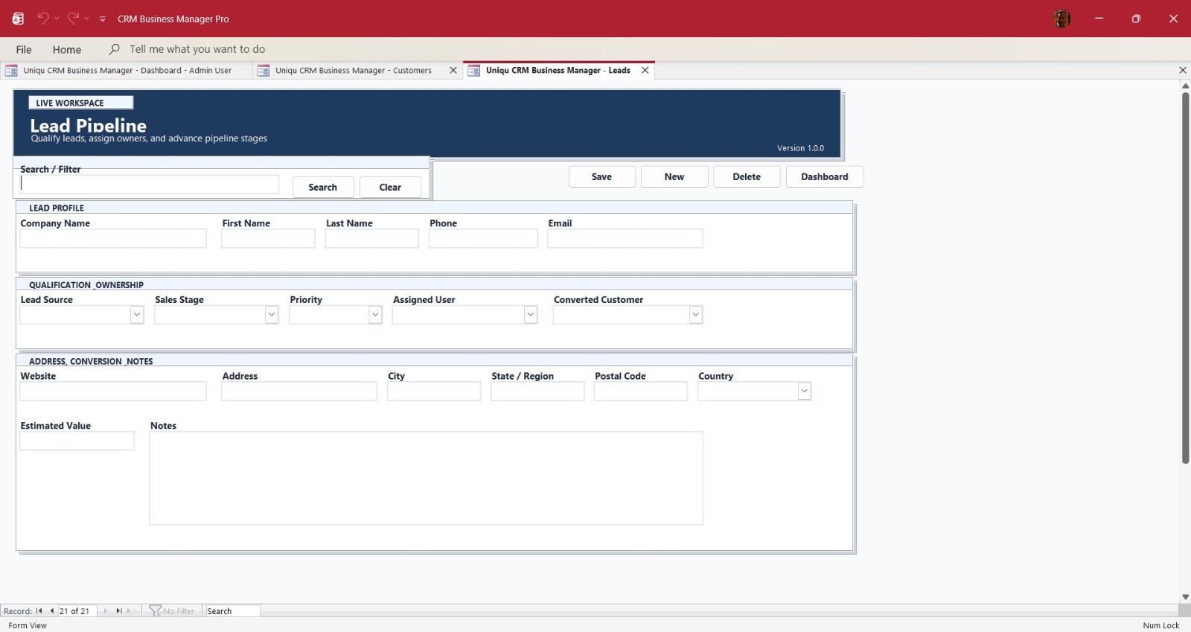Viewport: 1191px width, 632px height.
Task: Click the Website field
Action: pos(113,391)
